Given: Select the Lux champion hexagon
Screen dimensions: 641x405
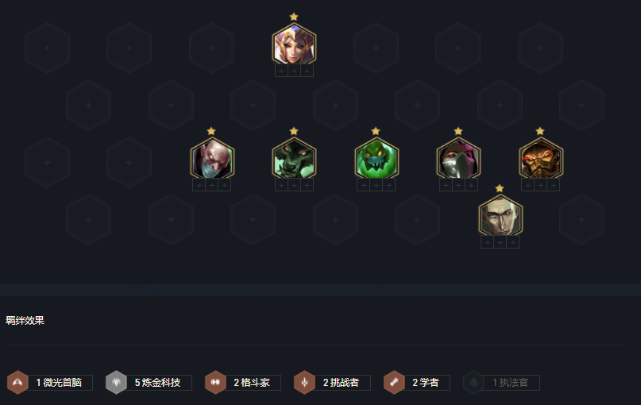Looking at the screenshot, I should click(x=294, y=44).
